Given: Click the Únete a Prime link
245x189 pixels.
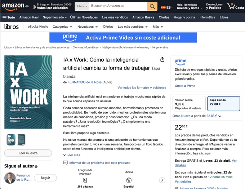Looking at the screenshot, I should pos(185,86).
